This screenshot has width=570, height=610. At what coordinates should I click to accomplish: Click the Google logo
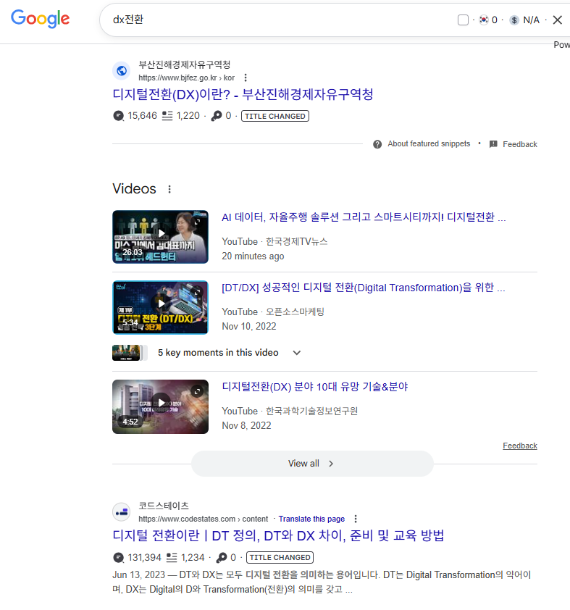[41, 20]
